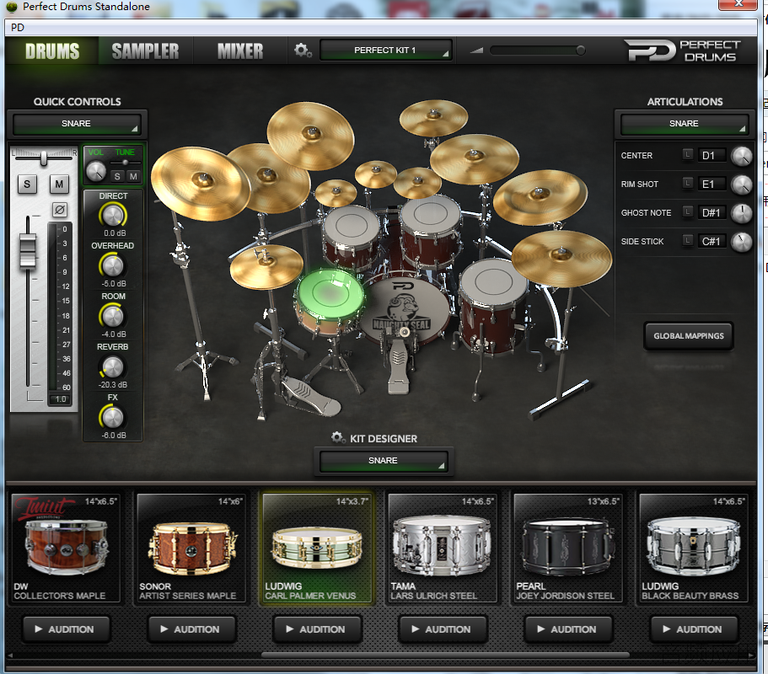Audition the Ludwig Carl Palmer Venus snare
The height and width of the screenshot is (674, 768).
[317, 629]
